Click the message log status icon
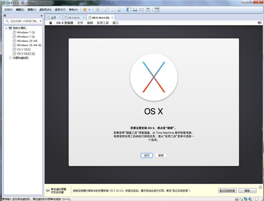The image size is (264, 201). (x=257, y=199)
